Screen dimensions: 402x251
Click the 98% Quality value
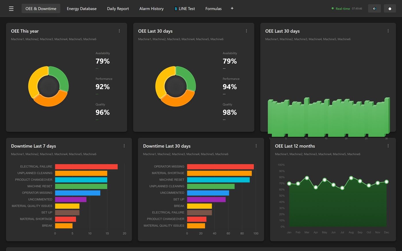point(230,112)
